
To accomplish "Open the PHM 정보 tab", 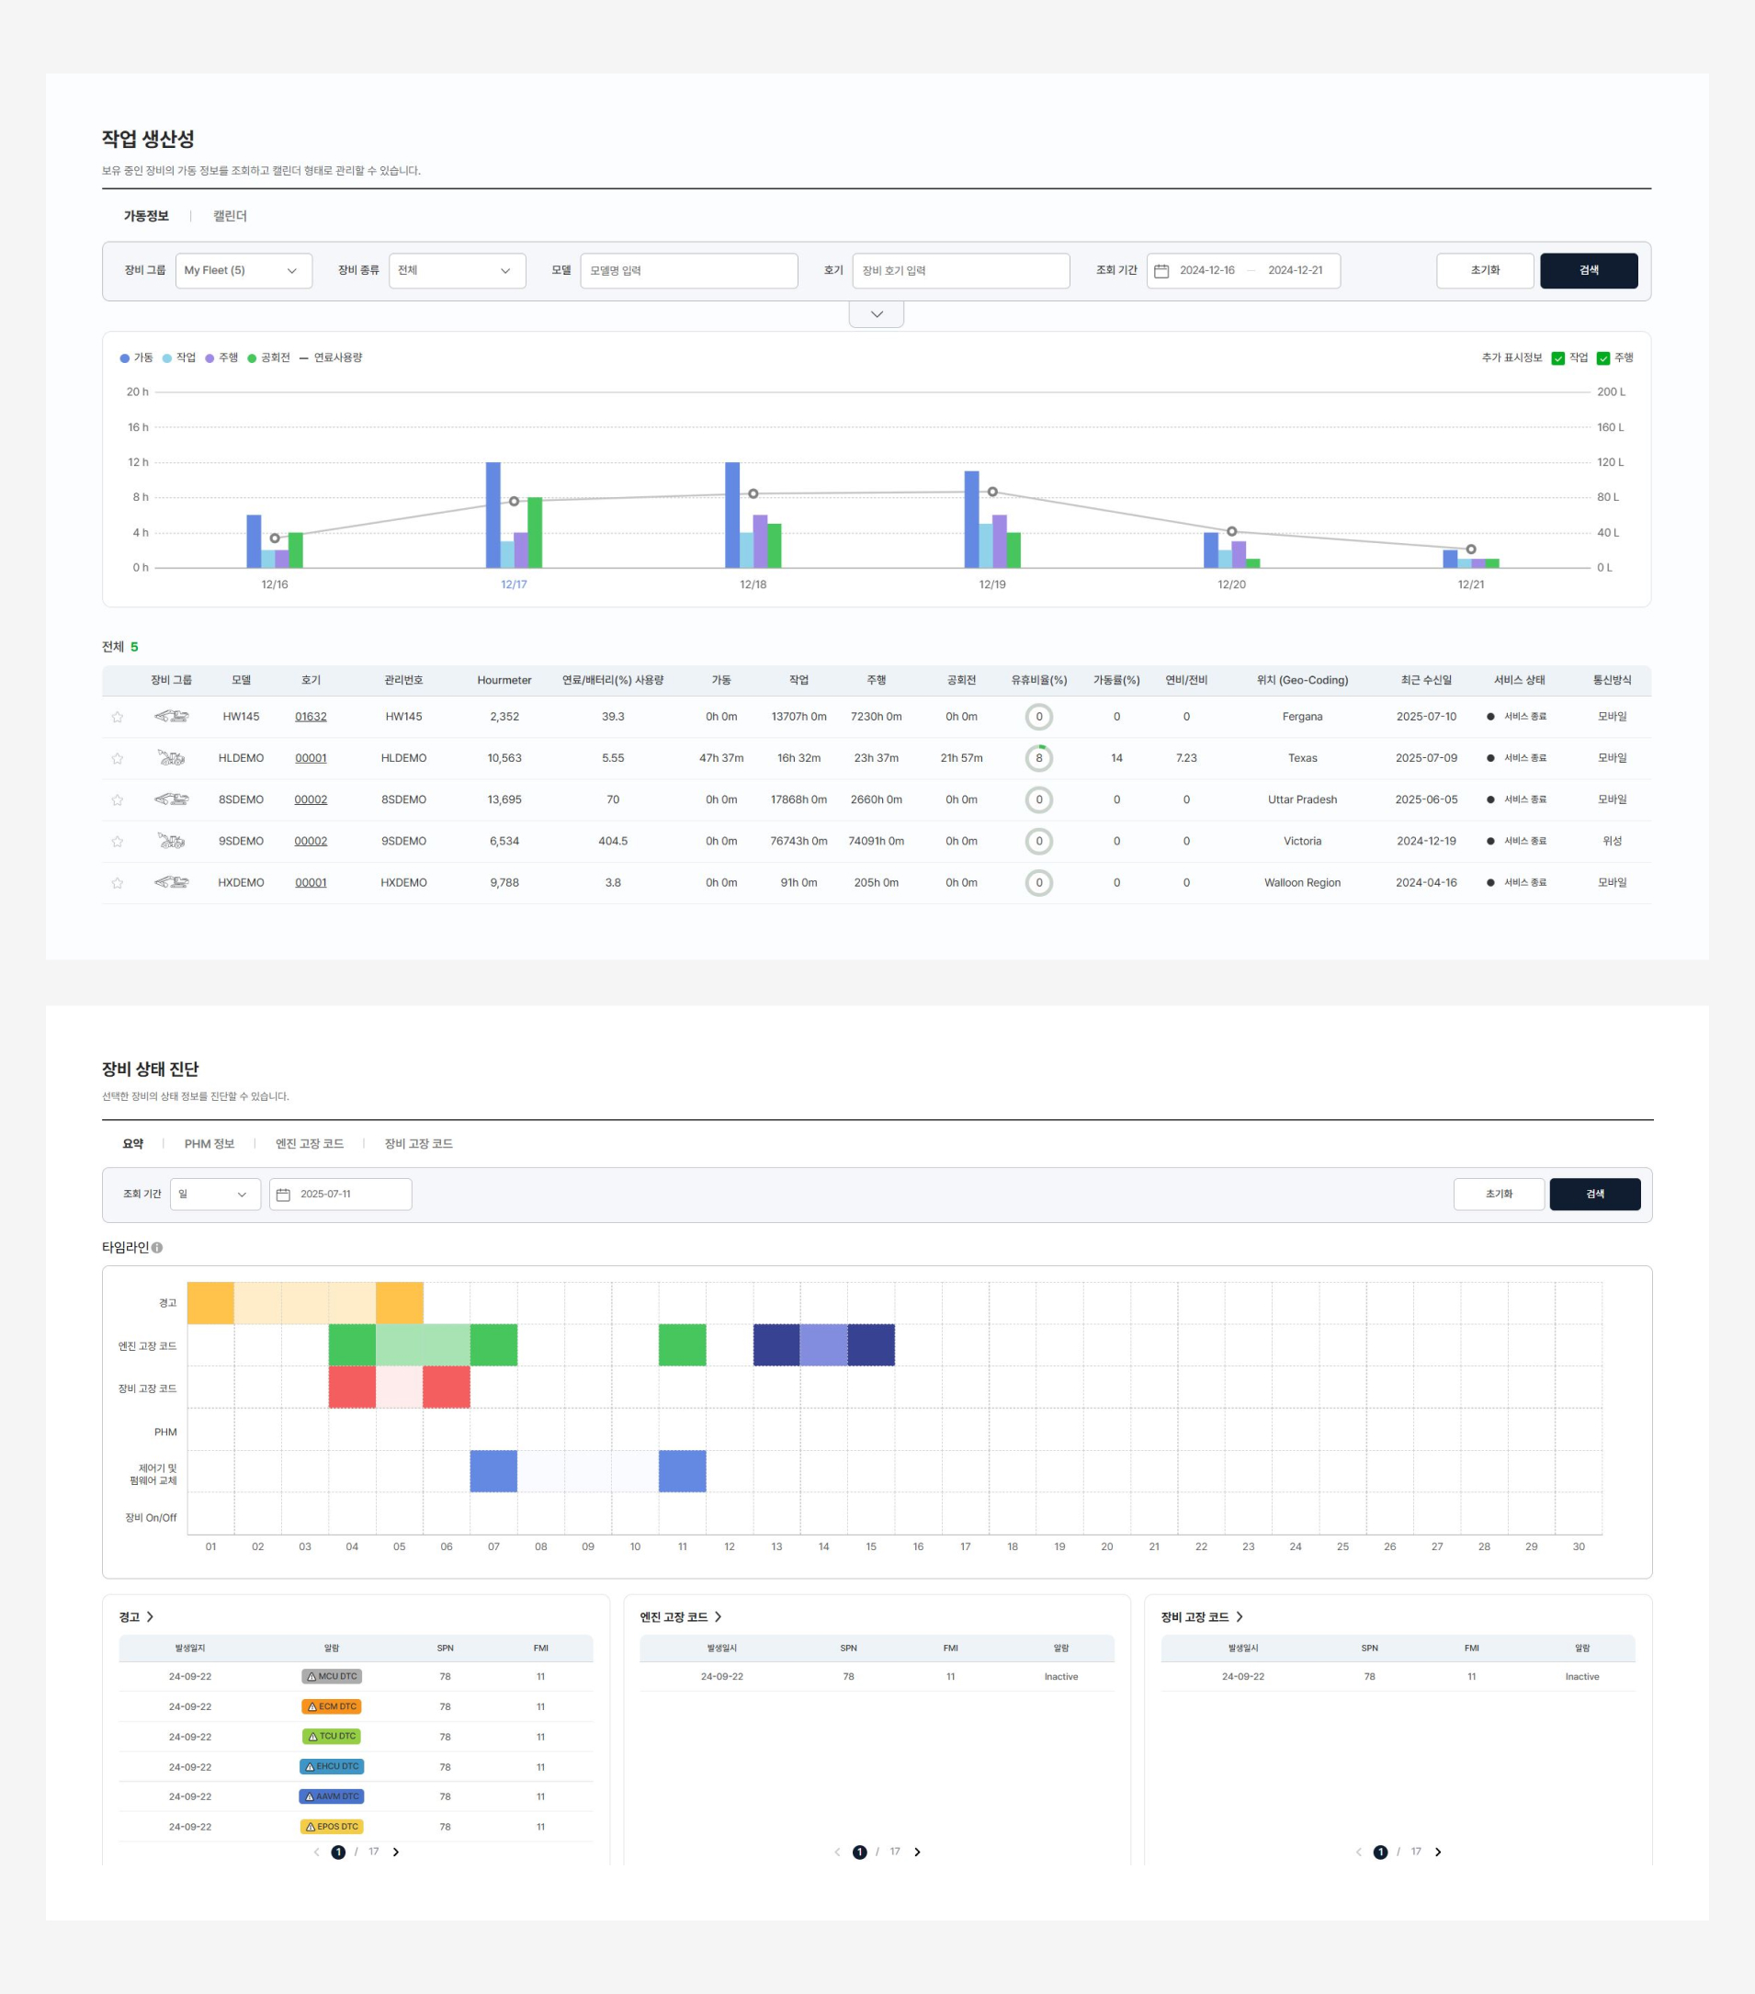I will (209, 1143).
